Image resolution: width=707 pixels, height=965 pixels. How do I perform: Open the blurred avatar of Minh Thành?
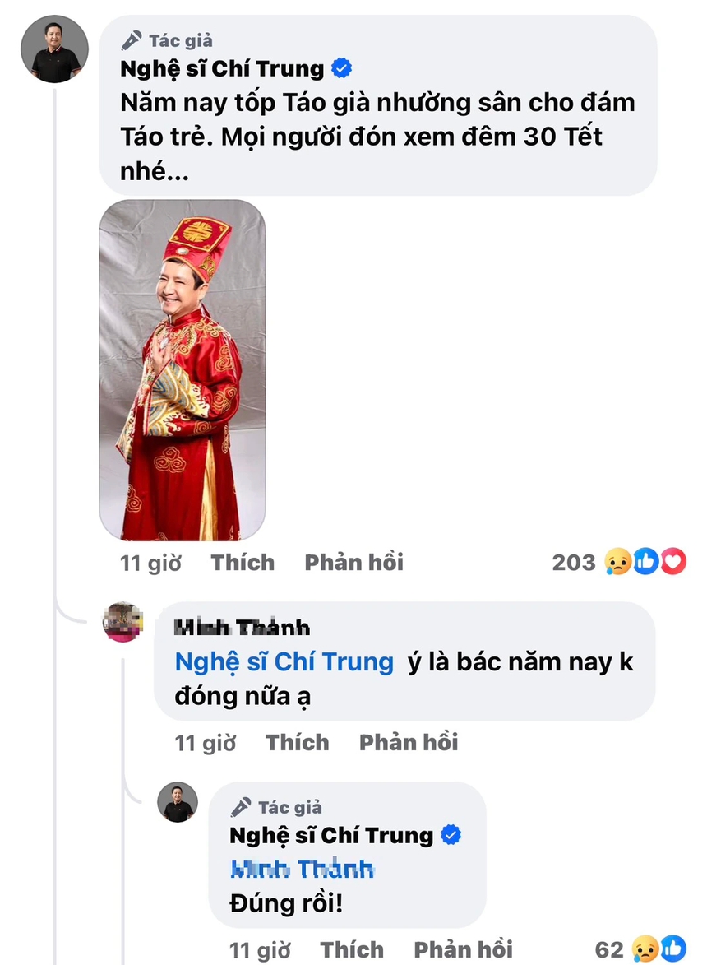click(123, 622)
